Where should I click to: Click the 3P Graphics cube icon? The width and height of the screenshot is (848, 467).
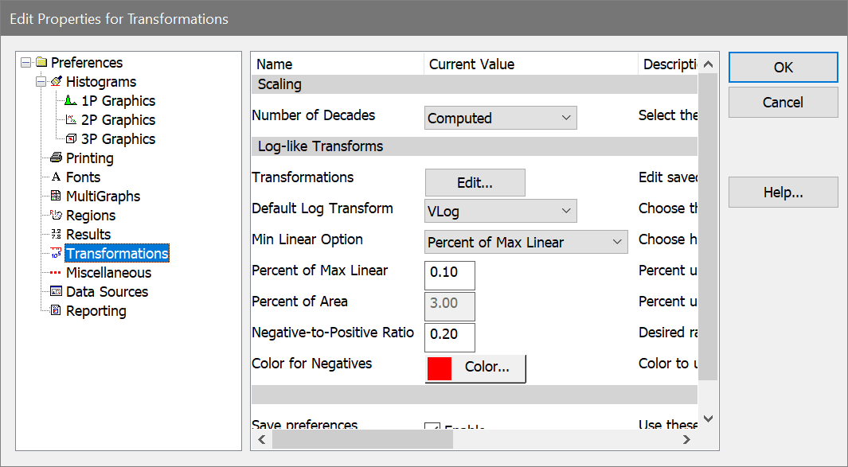pyautogui.click(x=71, y=139)
